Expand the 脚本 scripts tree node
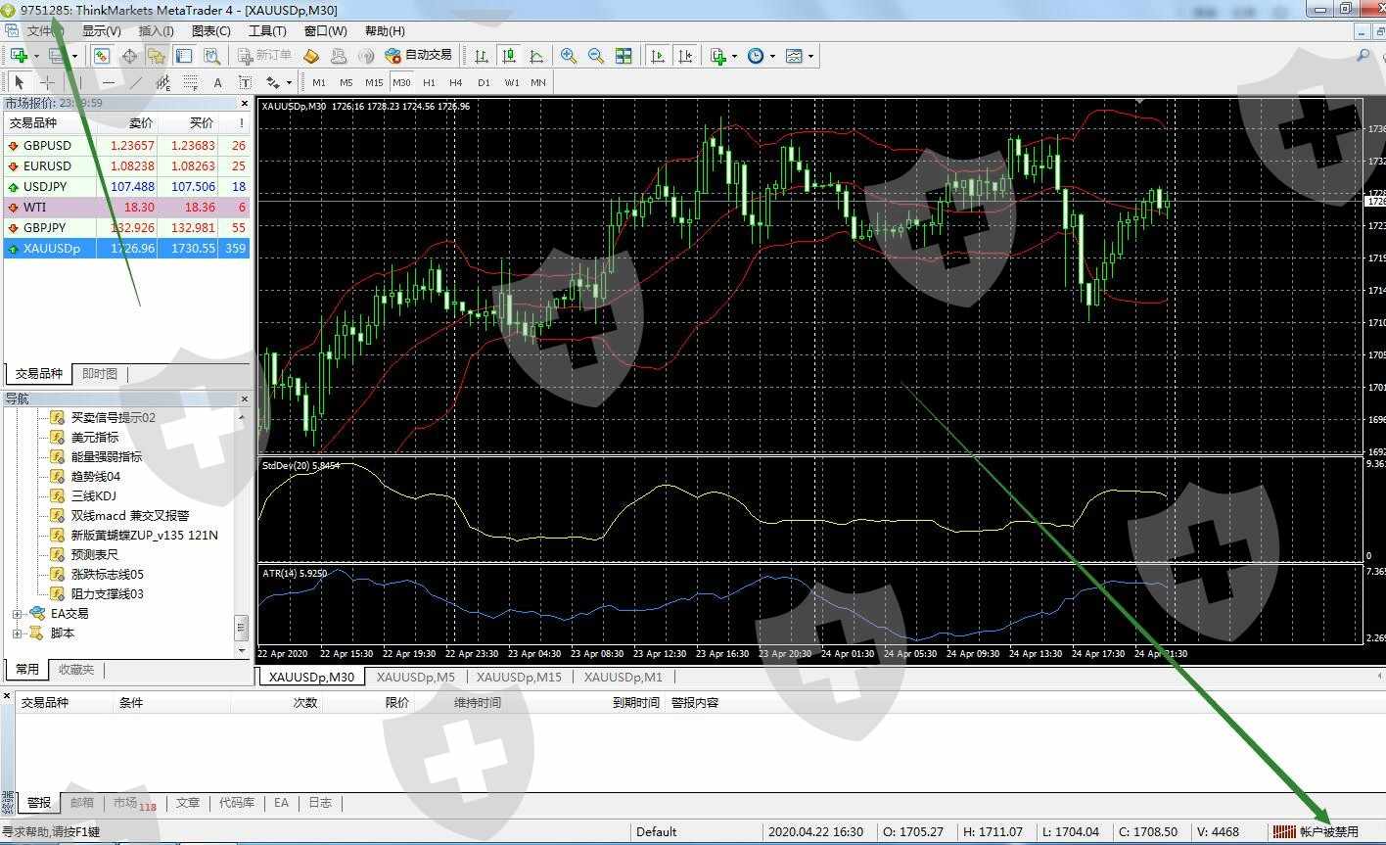1386x845 pixels. [x=17, y=634]
